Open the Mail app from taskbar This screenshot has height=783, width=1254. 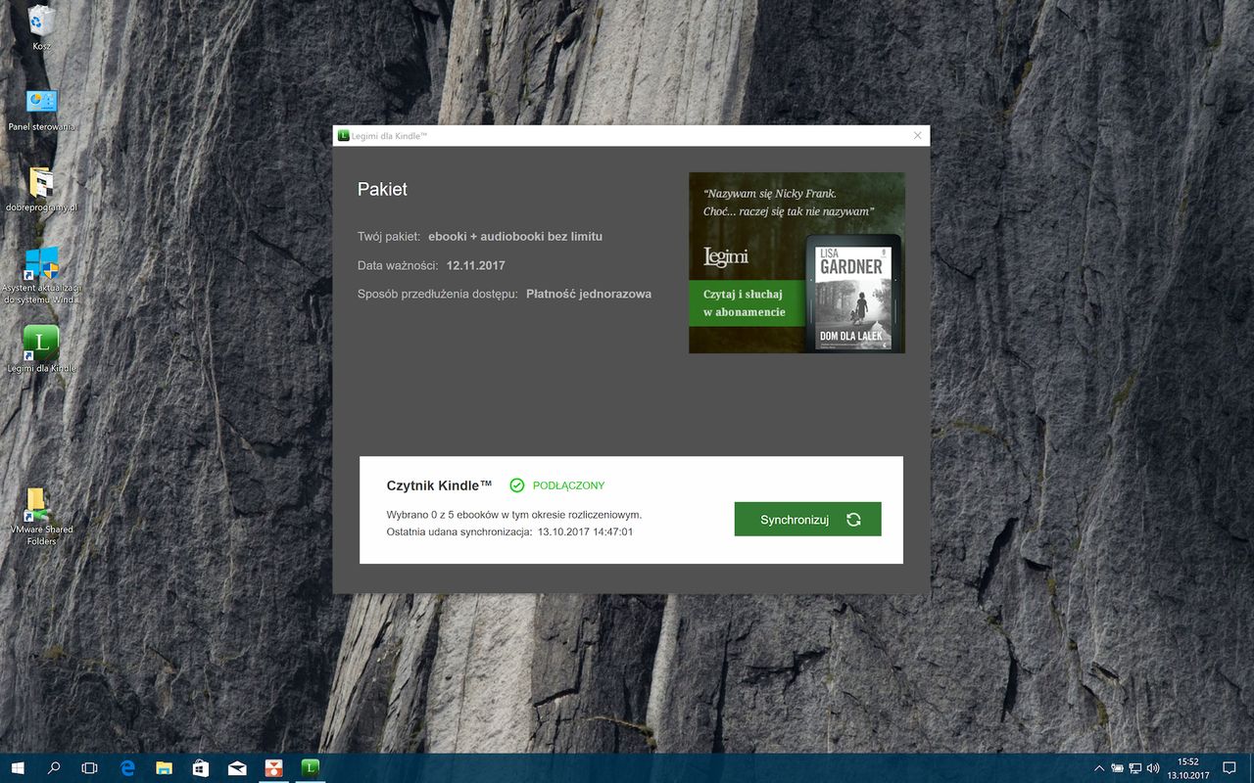[x=237, y=768]
